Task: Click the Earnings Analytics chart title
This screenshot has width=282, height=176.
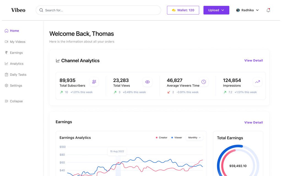Action: (75, 138)
